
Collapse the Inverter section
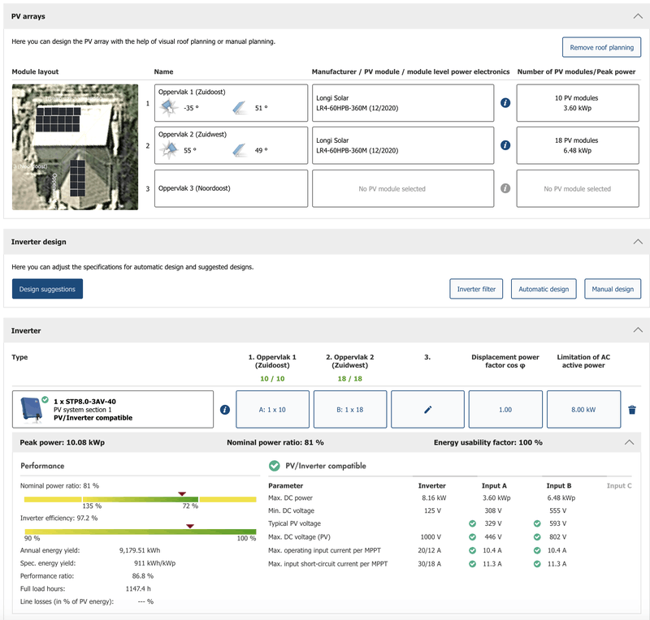[x=637, y=331]
